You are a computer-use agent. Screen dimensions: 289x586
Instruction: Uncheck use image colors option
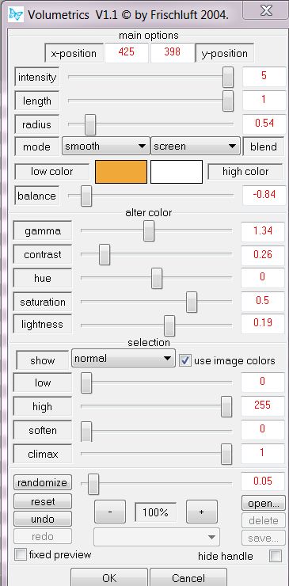pyautogui.click(x=185, y=360)
